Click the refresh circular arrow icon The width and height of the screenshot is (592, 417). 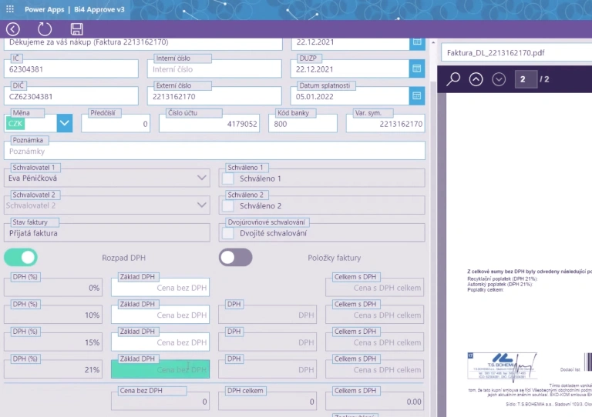(45, 29)
